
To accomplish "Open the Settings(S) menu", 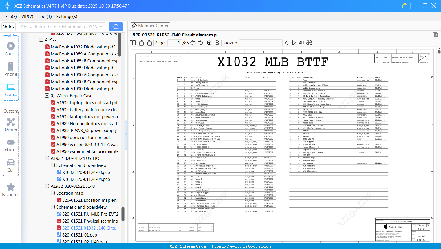I will click(x=67, y=17).
